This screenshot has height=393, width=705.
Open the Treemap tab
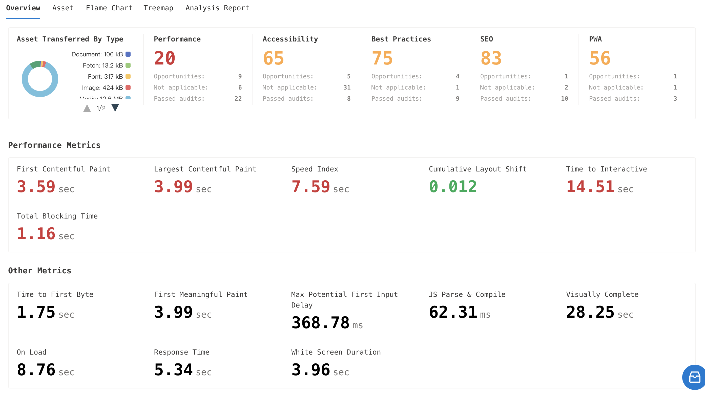[x=158, y=8]
